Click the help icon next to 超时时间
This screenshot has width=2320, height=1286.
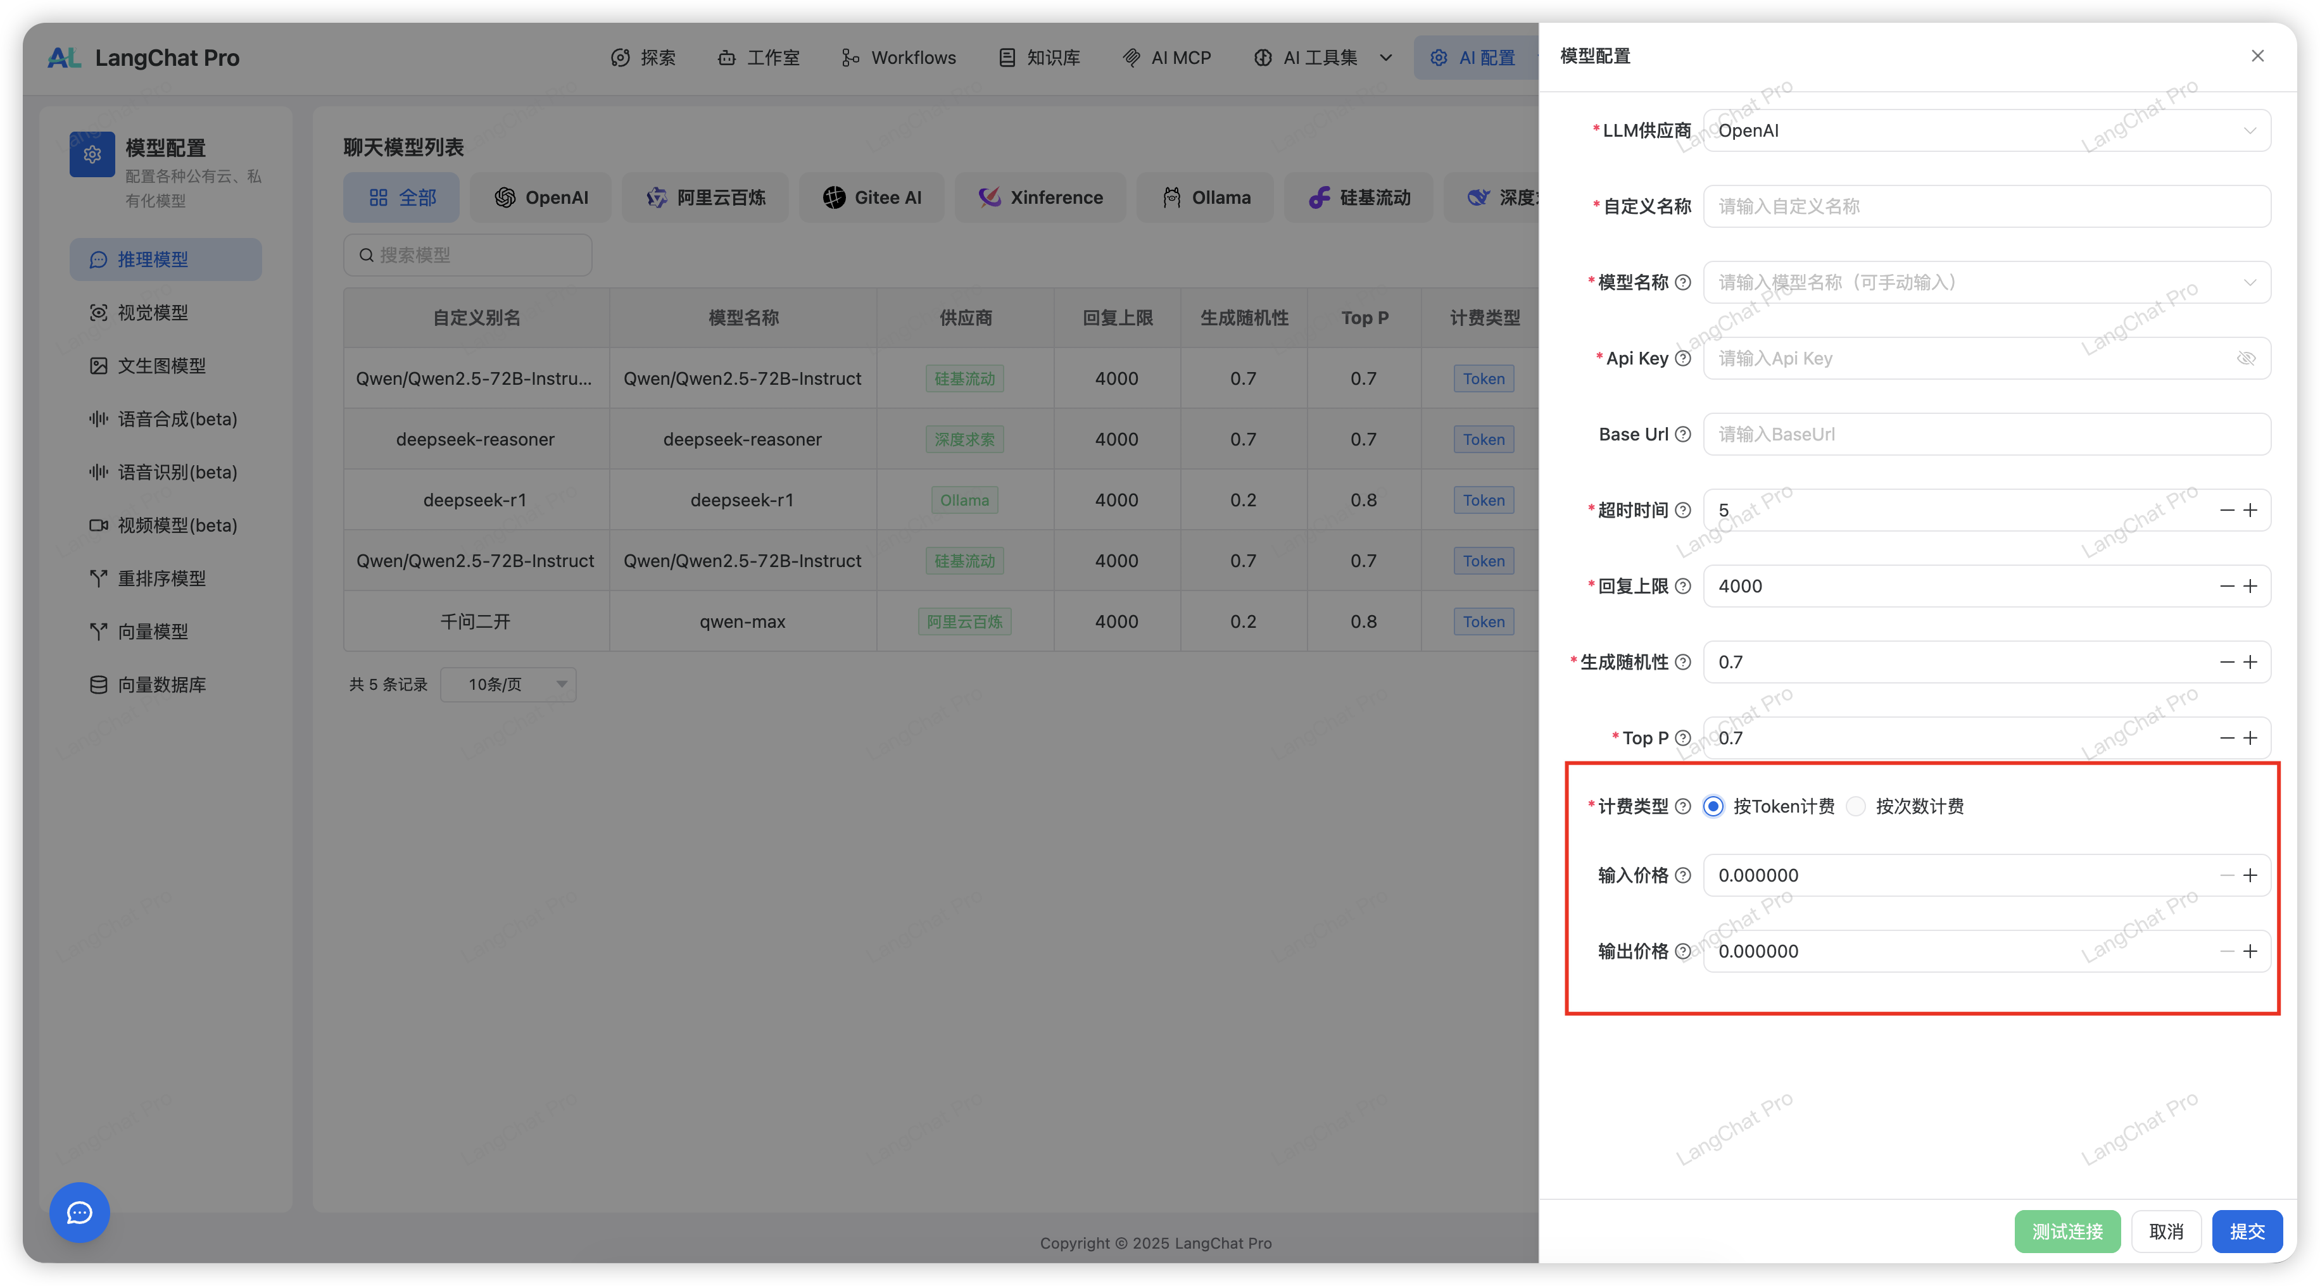coord(1682,510)
